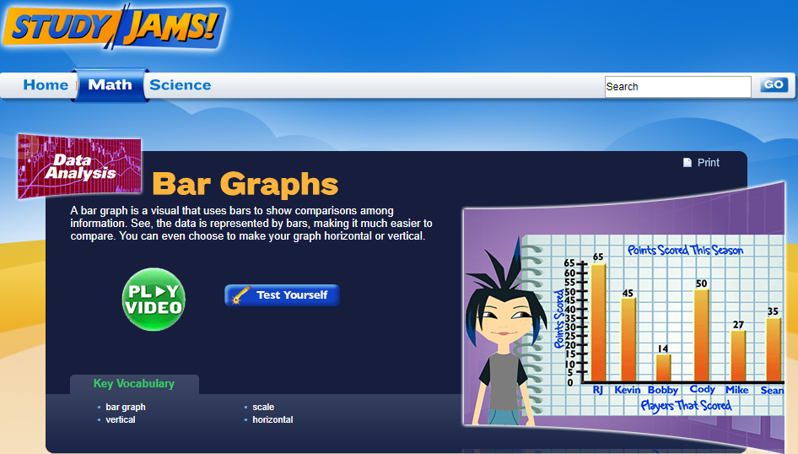Switch to the Science tab
The height and width of the screenshot is (454, 798).
(181, 85)
